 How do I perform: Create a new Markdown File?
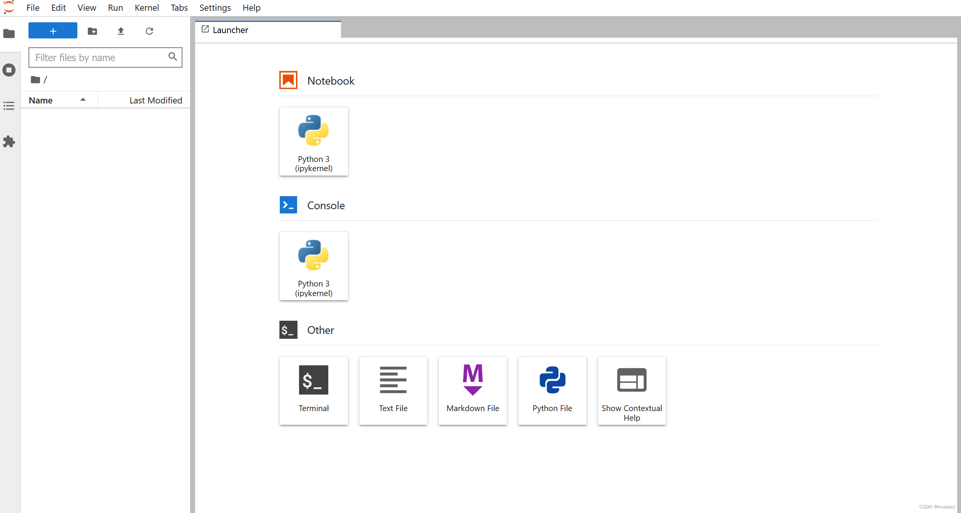coord(473,391)
